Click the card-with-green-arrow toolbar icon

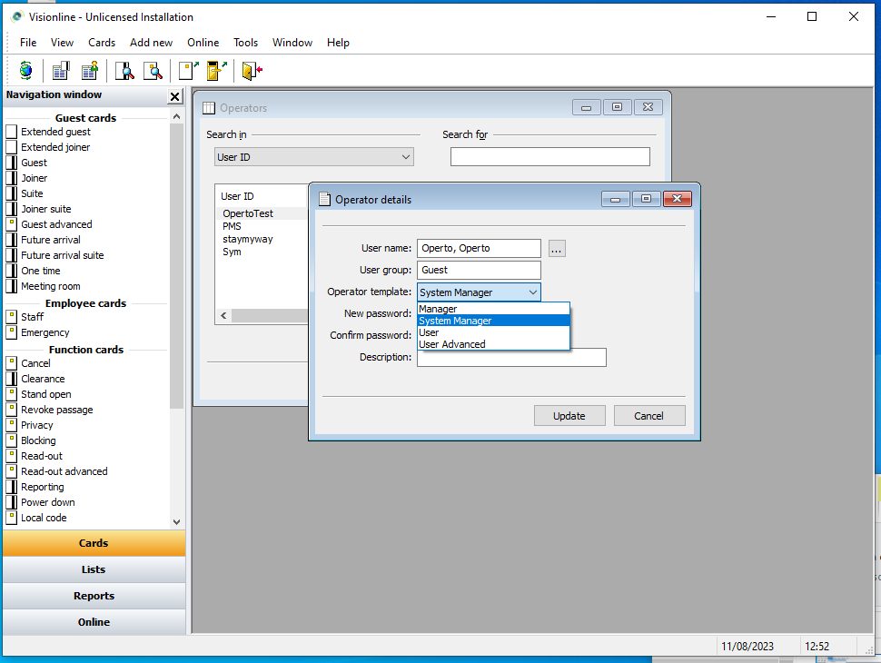tap(188, 70)
